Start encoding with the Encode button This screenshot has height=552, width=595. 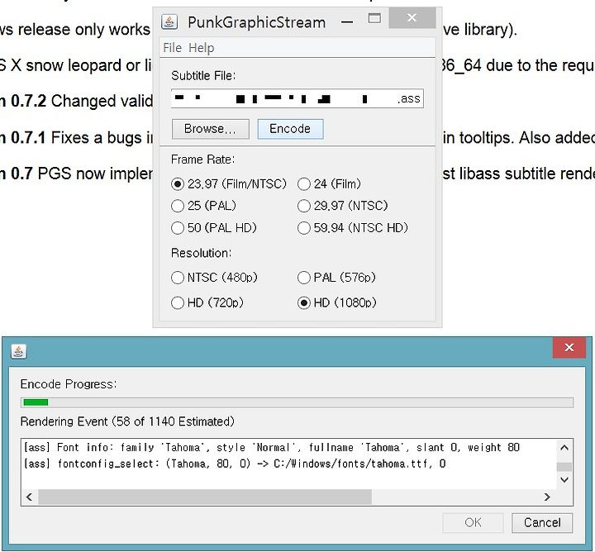click(290, 129)
